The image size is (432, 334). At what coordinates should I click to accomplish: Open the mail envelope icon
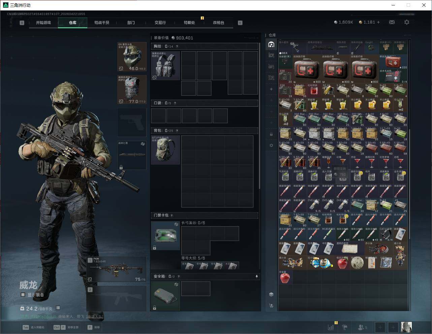tap(392, 22)
